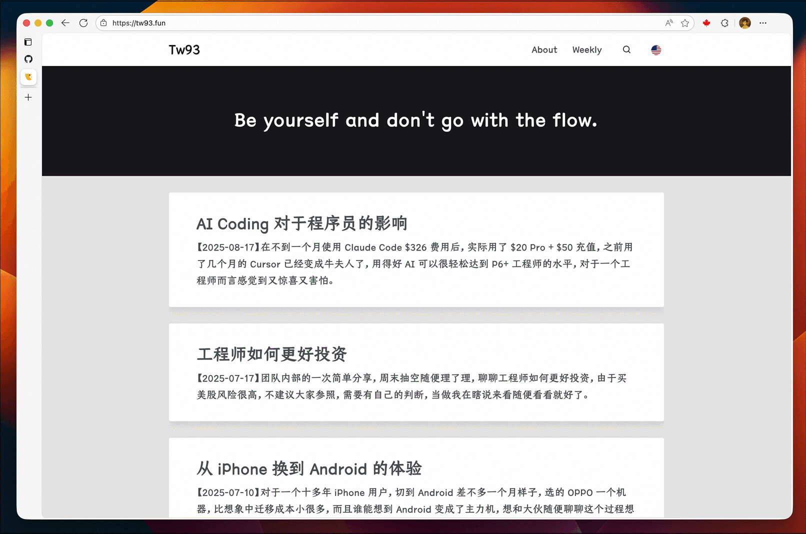Toggle the vertical tabs panel icon
The height and width of the screenshot is (534, 806).
(28, 42)
